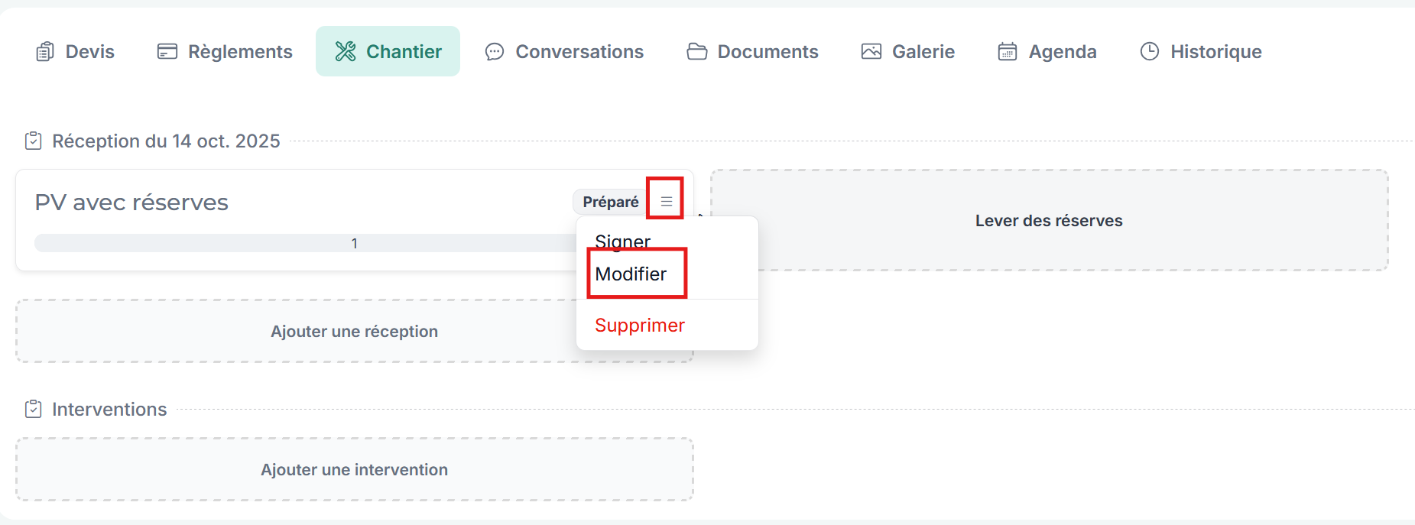Click Lever des réserves button
Viewport: 1415px width, 525px height.
tap(1049, 220)
